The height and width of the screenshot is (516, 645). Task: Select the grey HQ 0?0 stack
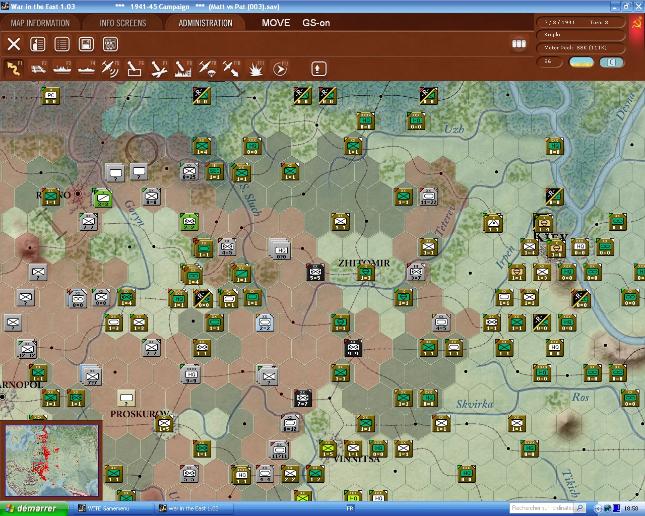(x=281, y=250)
